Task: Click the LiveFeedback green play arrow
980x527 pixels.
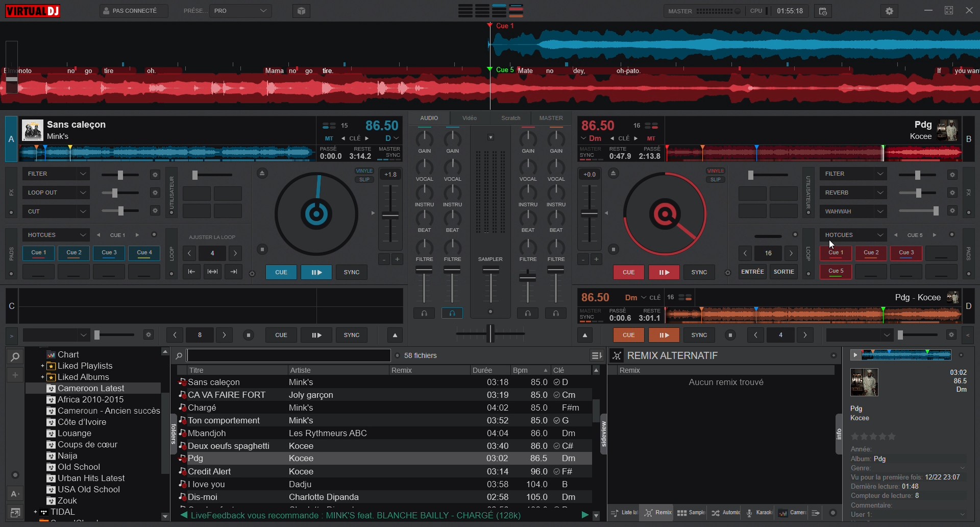Action: (x=585, y=515)
